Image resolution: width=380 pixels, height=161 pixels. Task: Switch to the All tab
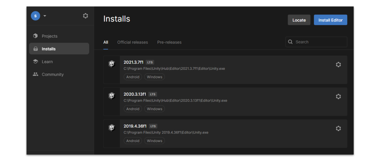(x=106, y=42)
